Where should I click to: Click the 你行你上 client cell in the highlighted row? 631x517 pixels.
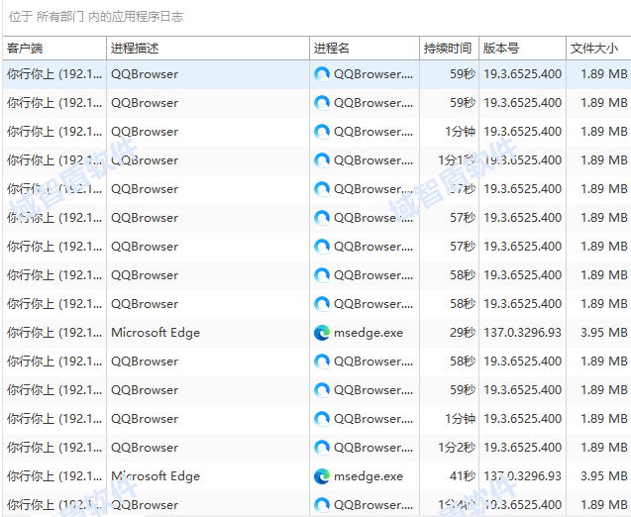[x=54, y=74]
